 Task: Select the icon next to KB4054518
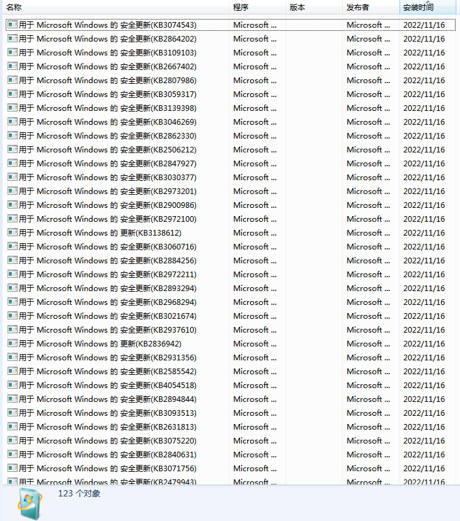12,385
